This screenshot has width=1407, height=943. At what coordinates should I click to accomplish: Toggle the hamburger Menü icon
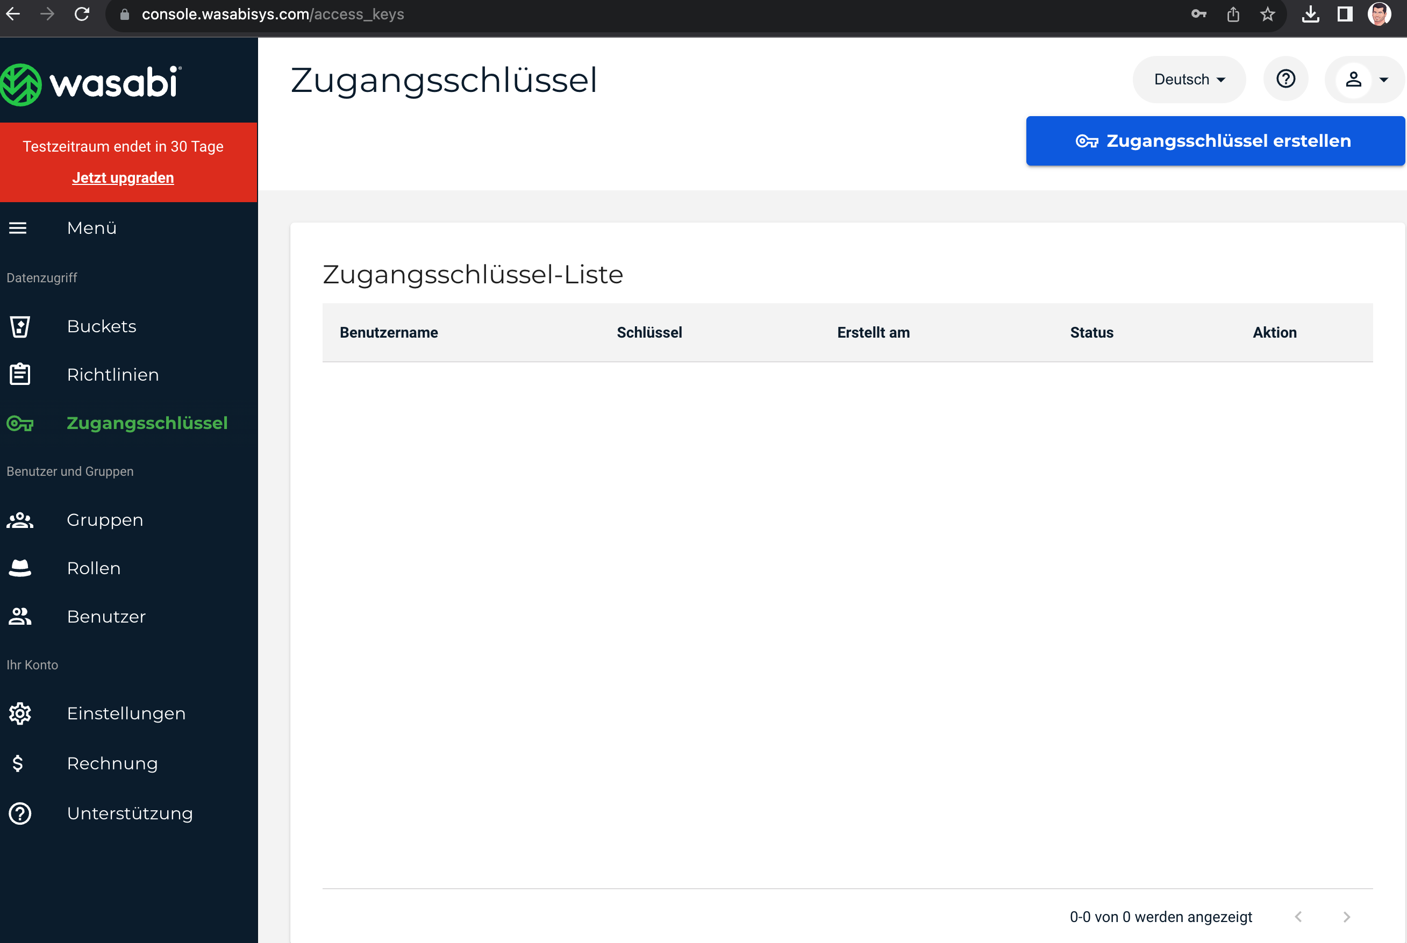click(x=18, y=228)
